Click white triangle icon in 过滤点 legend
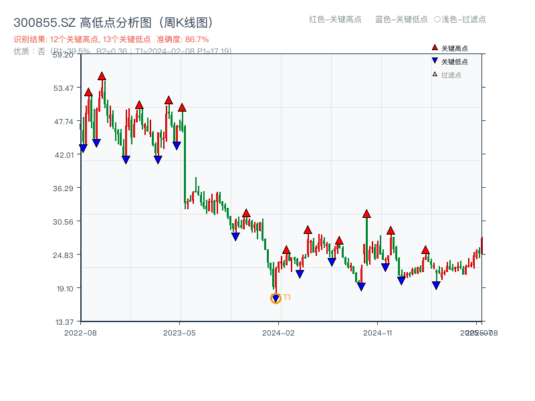This screenshot has height=401, width=535. [435, 74]
